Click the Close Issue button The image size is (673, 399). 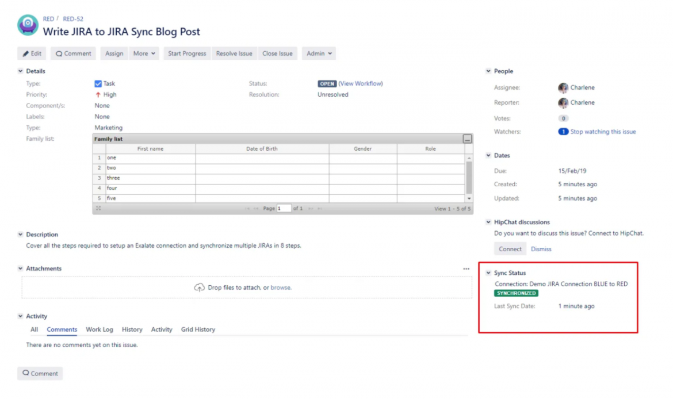point(277,53)
